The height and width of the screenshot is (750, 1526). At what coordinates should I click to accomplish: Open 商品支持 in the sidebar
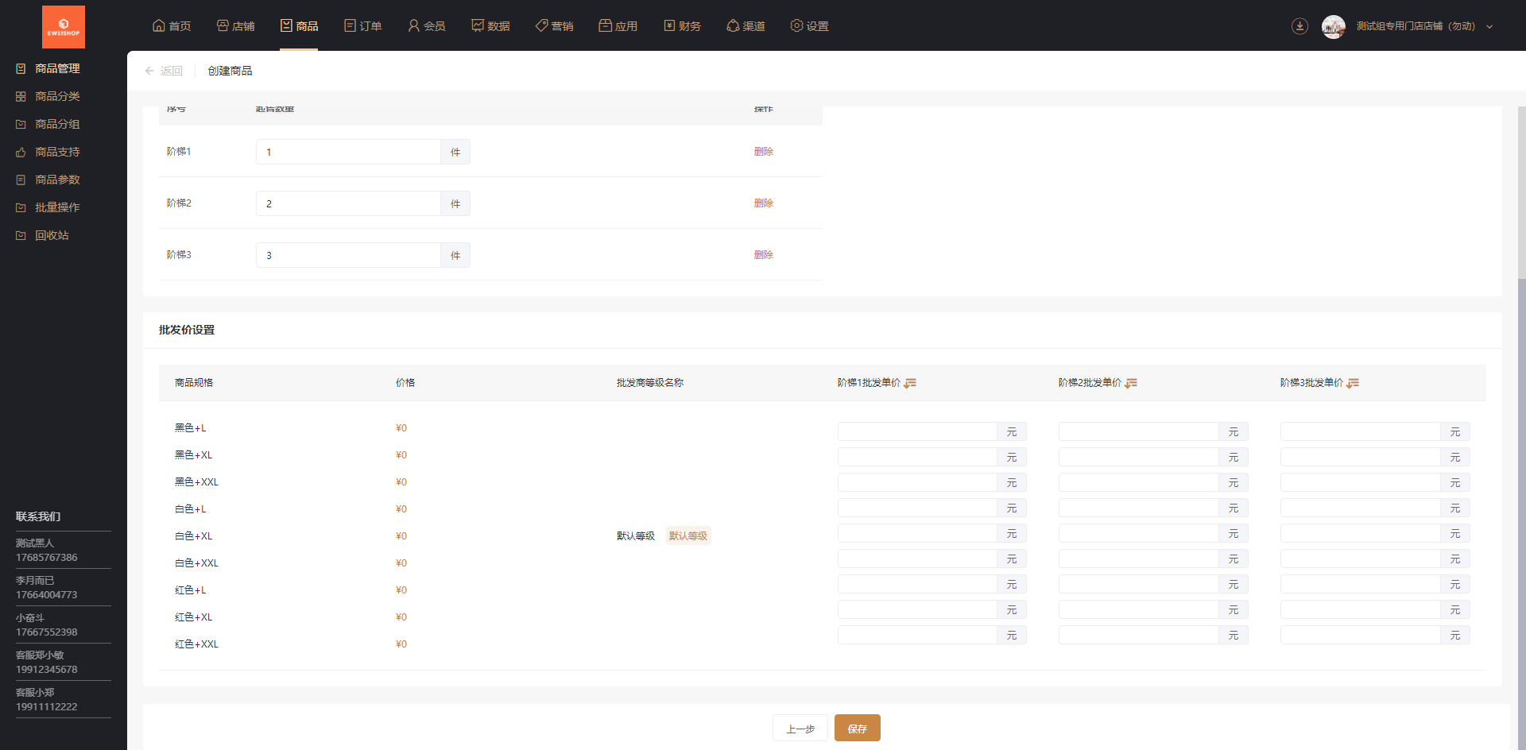click(57, 152)
